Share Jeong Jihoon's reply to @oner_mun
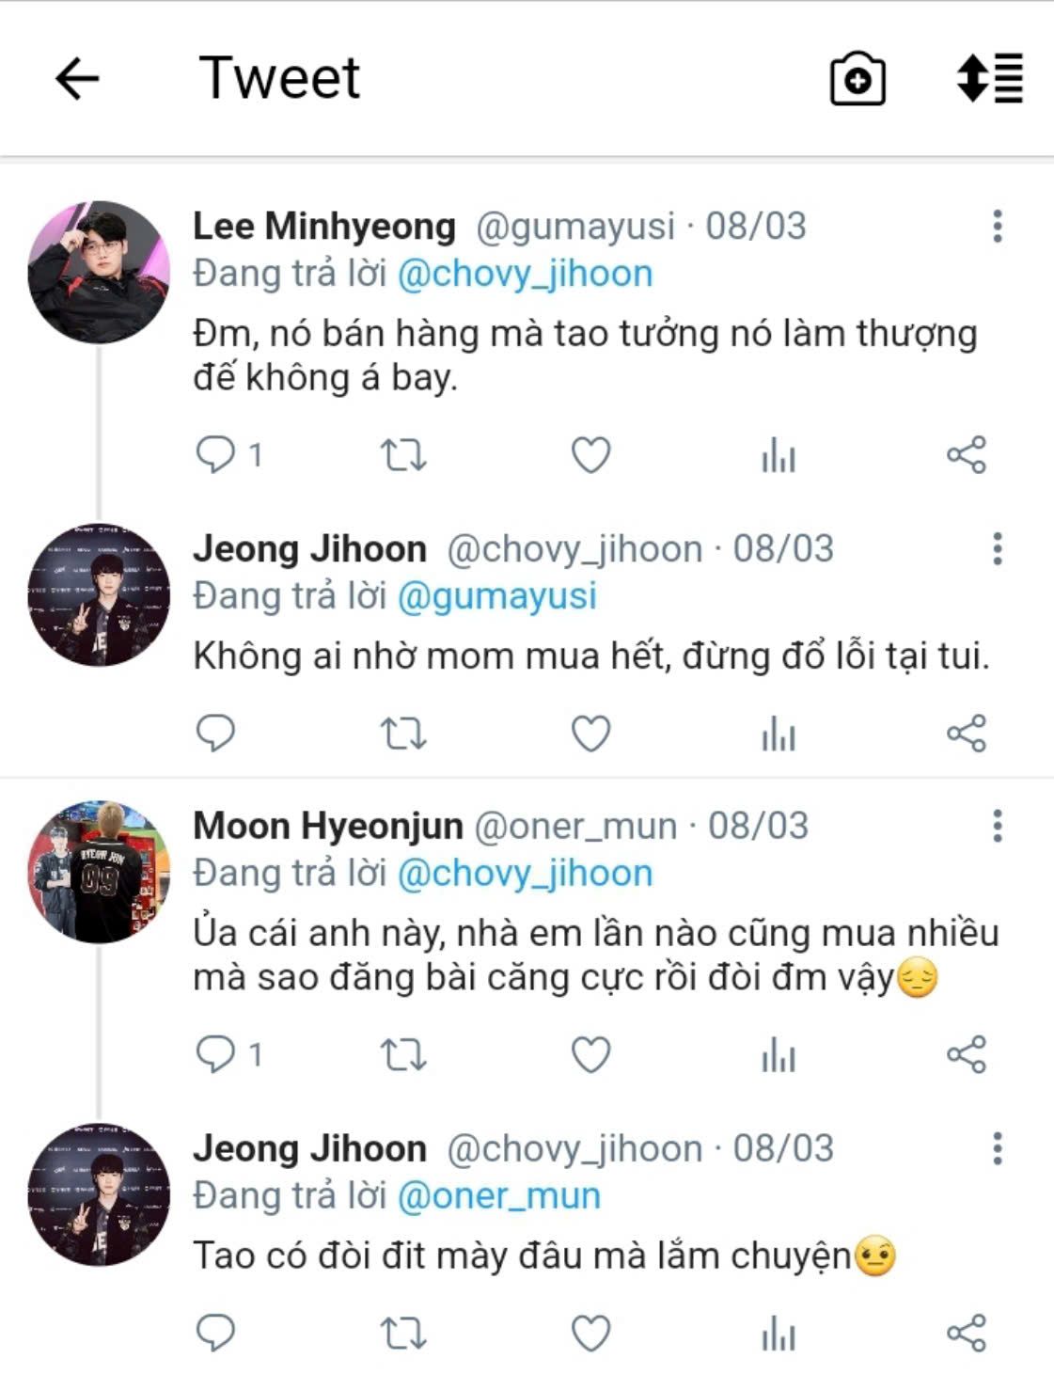 (967, 1334)
